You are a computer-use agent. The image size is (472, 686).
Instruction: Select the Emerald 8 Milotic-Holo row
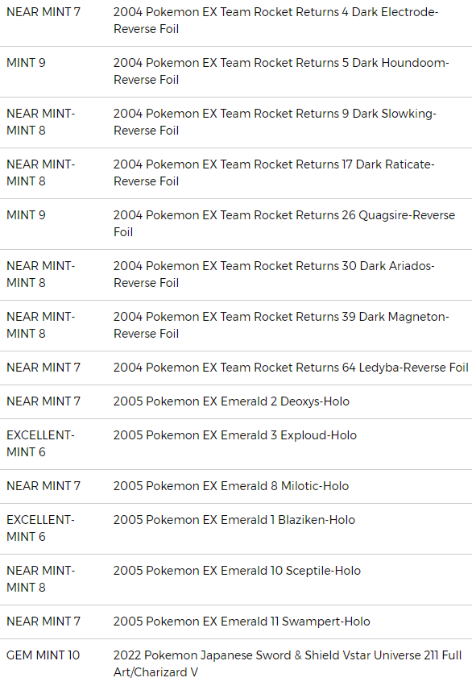236,486
